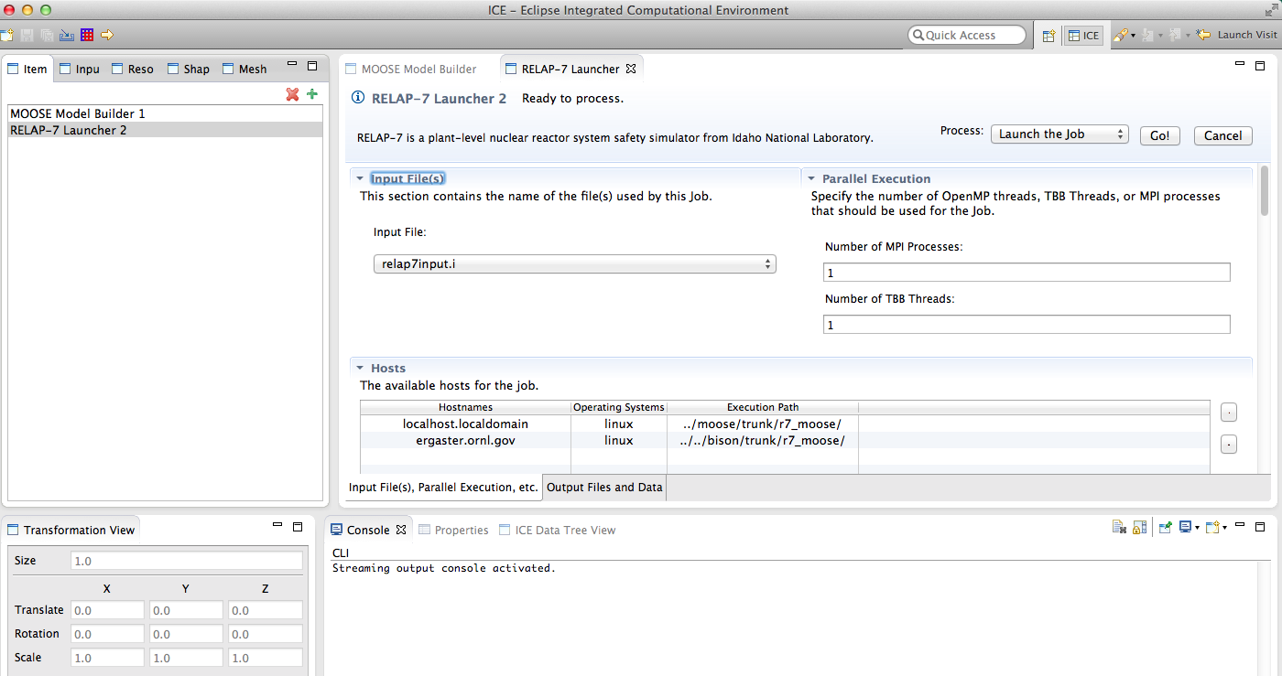Click the green plus add item icon
The height and width of the screenshot is (676, 1282).
point(312,94)
